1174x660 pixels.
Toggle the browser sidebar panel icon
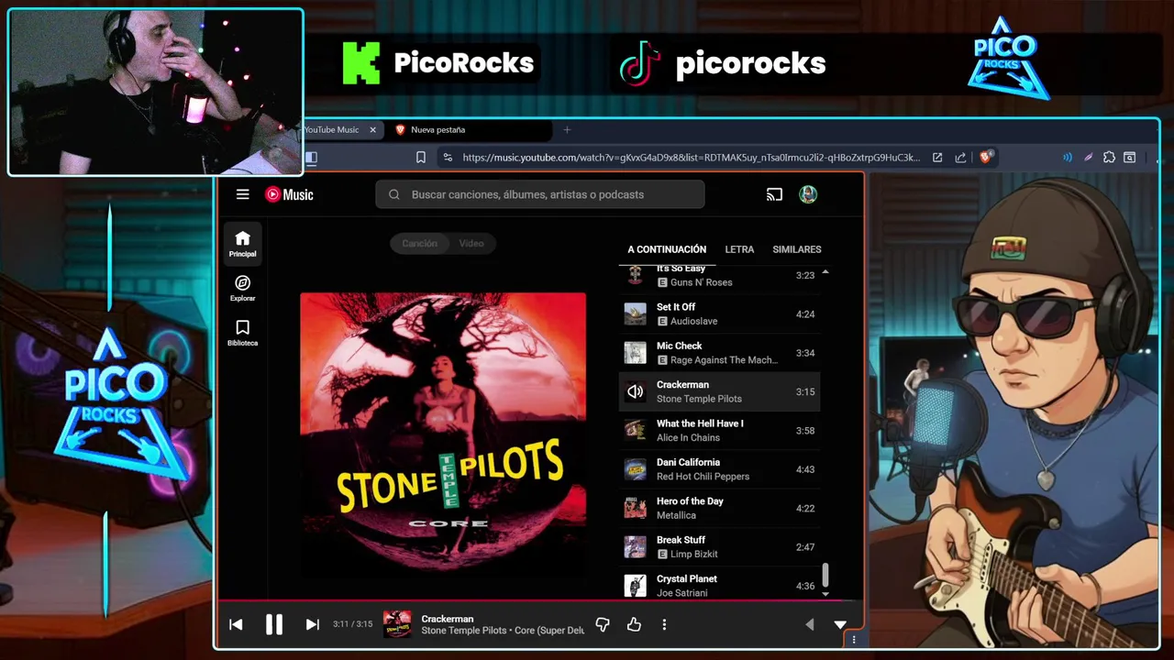coord(311,158)
